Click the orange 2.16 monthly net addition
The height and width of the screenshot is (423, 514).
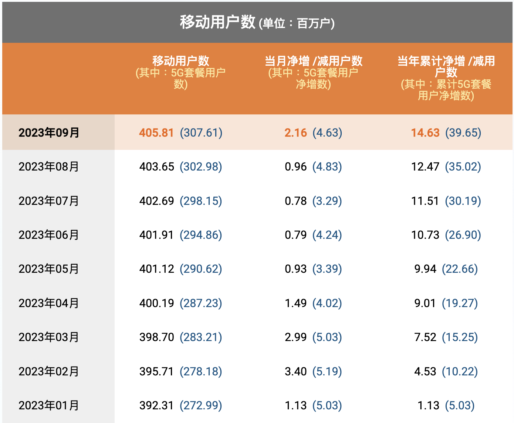tap(295, 133)
